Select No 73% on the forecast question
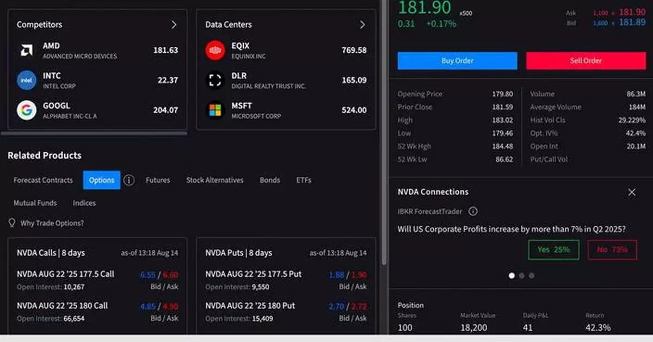 612,250
